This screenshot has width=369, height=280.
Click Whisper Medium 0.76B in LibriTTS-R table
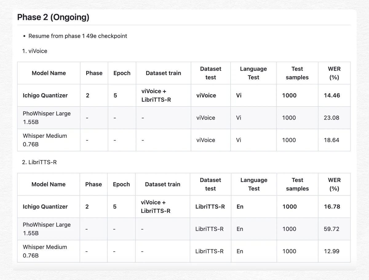pos(45,251)
